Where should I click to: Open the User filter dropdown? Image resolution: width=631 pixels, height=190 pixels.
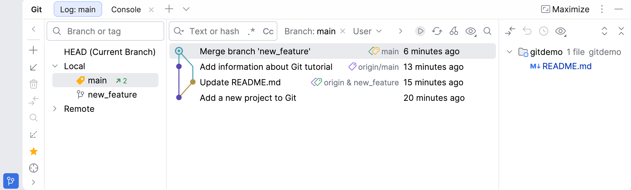(x=367, y=31)
